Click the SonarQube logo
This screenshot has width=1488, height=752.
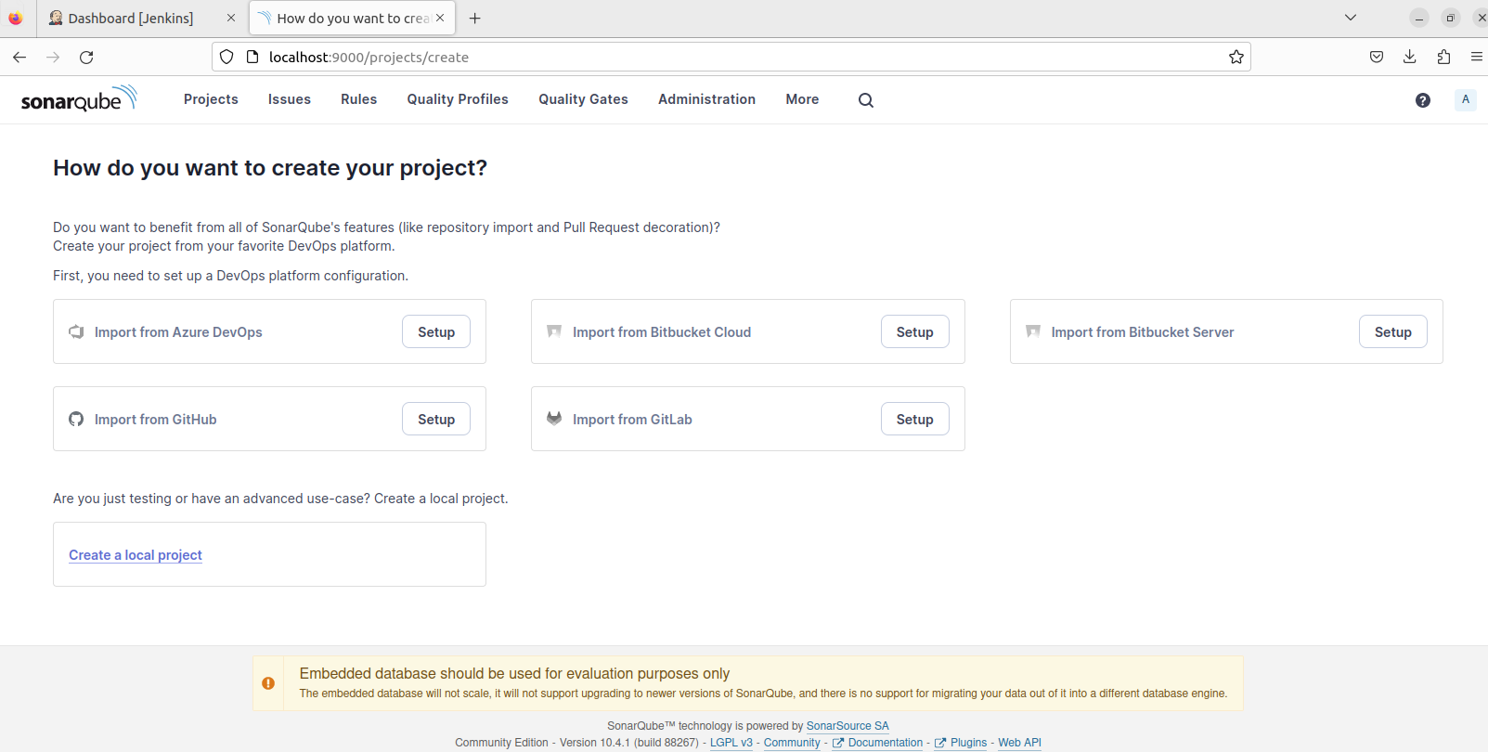pos(79,98)
